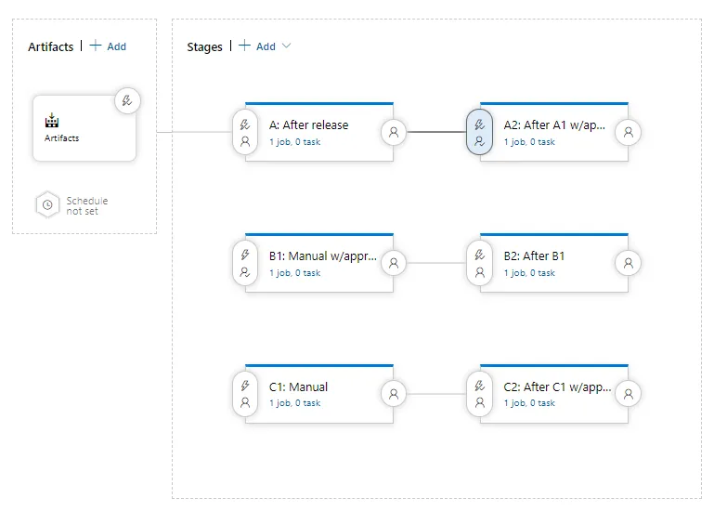Image resolution: width=714 pixels, height=511 pixels.
Task: Open post-deployment conditions for stage C2
Action: (x=629, y=395)
